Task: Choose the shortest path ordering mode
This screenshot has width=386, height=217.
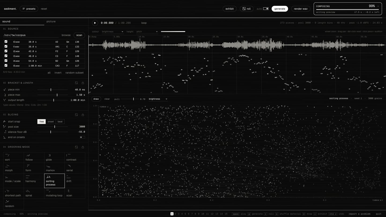Action: click(x=14, y=193)
